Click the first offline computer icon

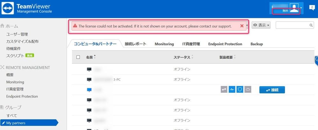(89, 69)
